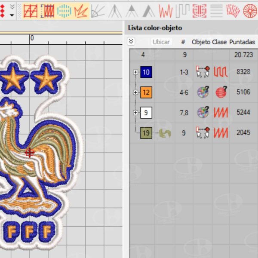Image resolution: width=258 pixels, height=258 pixels.
Task: Click the 5244 stitch count value
Action: [243, 112]
